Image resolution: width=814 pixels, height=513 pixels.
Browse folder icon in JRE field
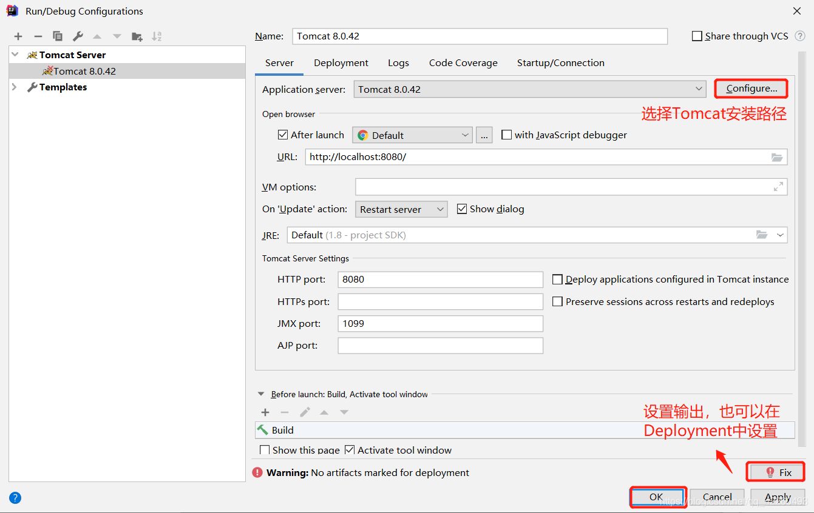click(x=762, y=235)
